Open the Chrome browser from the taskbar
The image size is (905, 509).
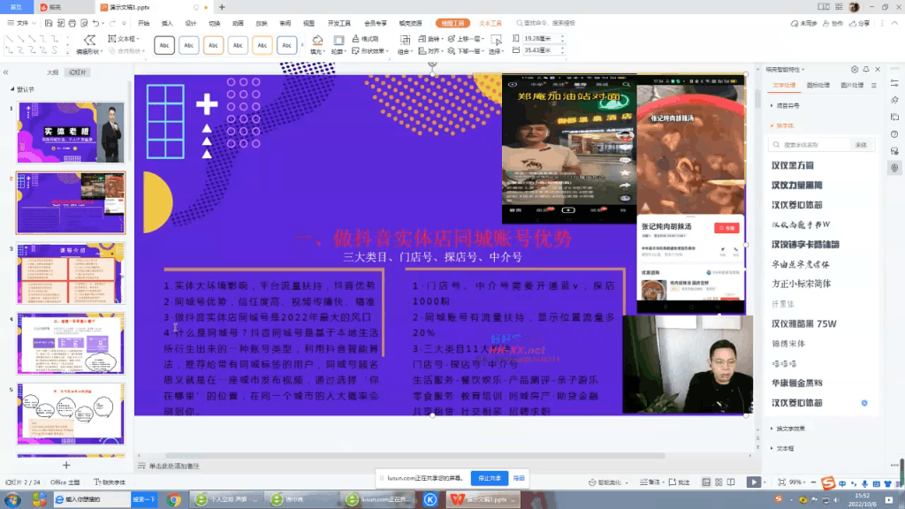pos(174,499)
